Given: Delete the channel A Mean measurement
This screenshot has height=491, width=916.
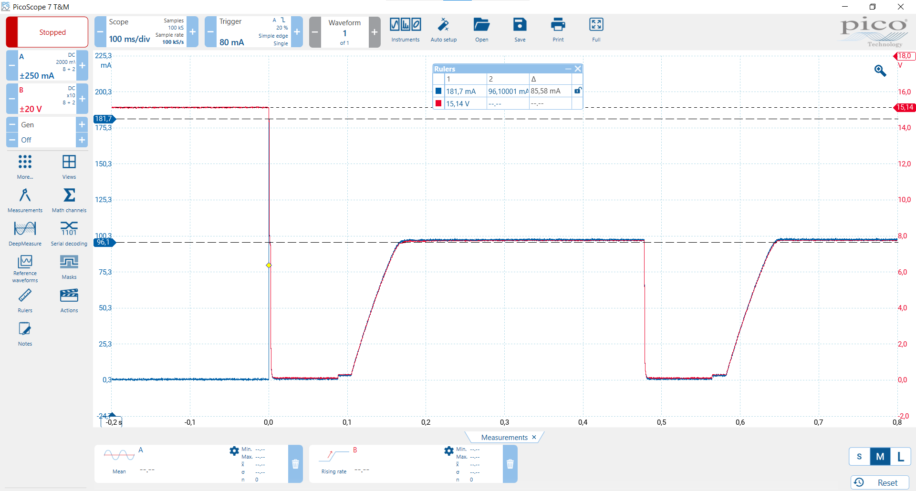Looking at the screenshot, I should 295,464.
